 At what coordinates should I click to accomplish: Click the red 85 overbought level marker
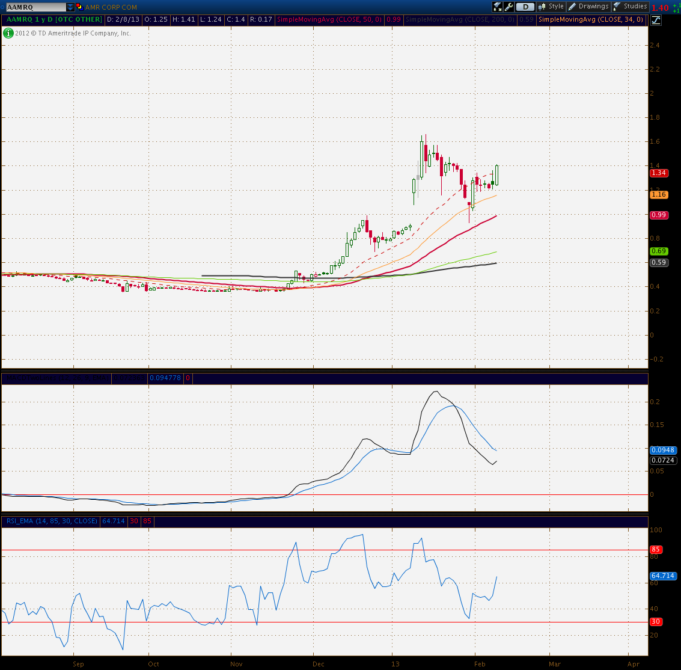655,550
